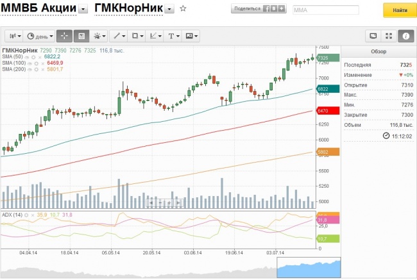417x280 pixels.
Task: Click the ГМКНорНик chart legend title
Action: [x=20, y=51]
